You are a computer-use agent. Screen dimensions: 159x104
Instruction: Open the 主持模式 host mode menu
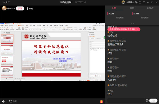(x=130, y=2)
